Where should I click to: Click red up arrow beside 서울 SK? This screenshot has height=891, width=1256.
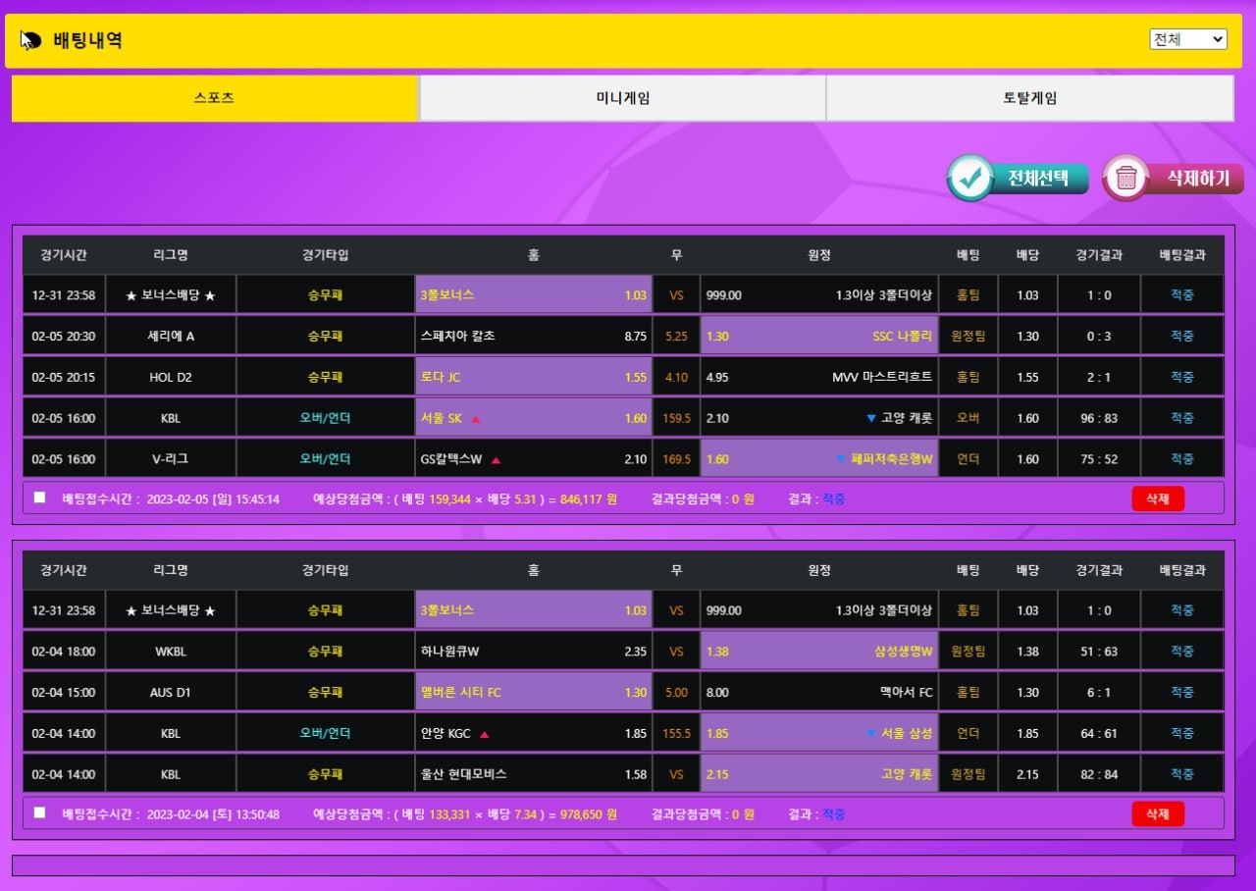click(x=476, y=419)
